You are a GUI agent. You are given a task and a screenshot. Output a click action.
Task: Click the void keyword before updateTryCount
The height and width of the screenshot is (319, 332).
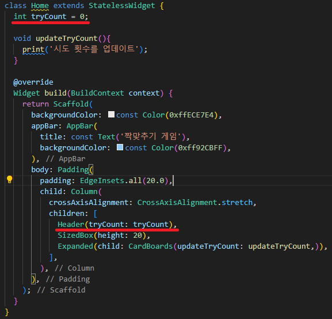(x=22, y=39)
